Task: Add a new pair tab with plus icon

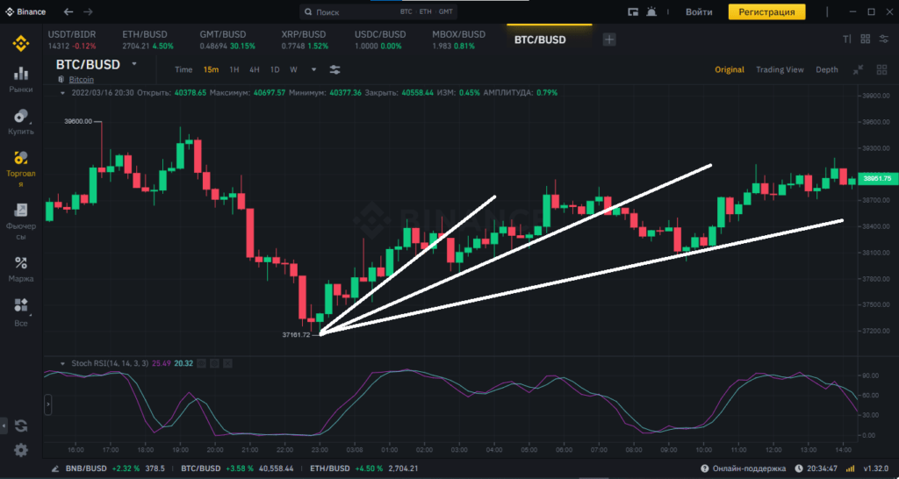Action: coord(609,39)
